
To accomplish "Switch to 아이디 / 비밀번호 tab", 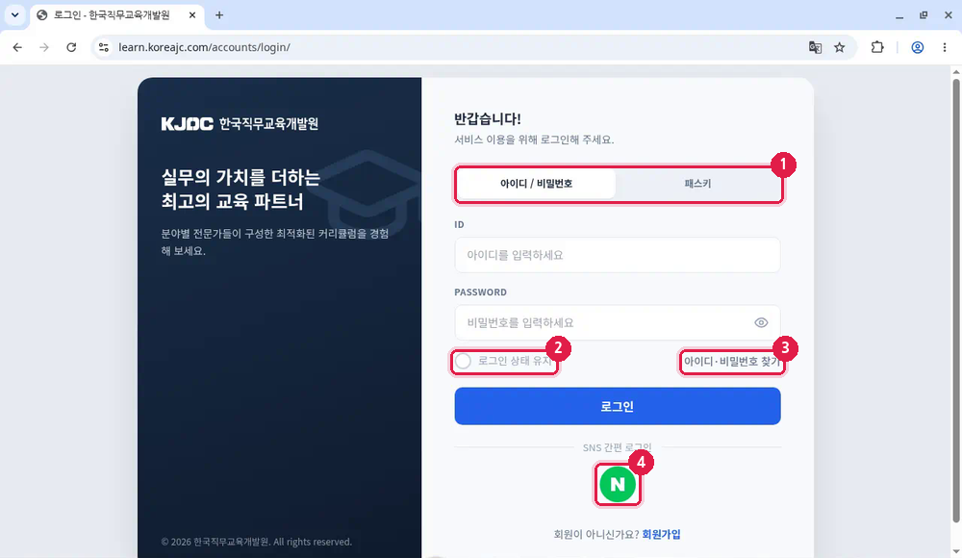I will (536, 184).
